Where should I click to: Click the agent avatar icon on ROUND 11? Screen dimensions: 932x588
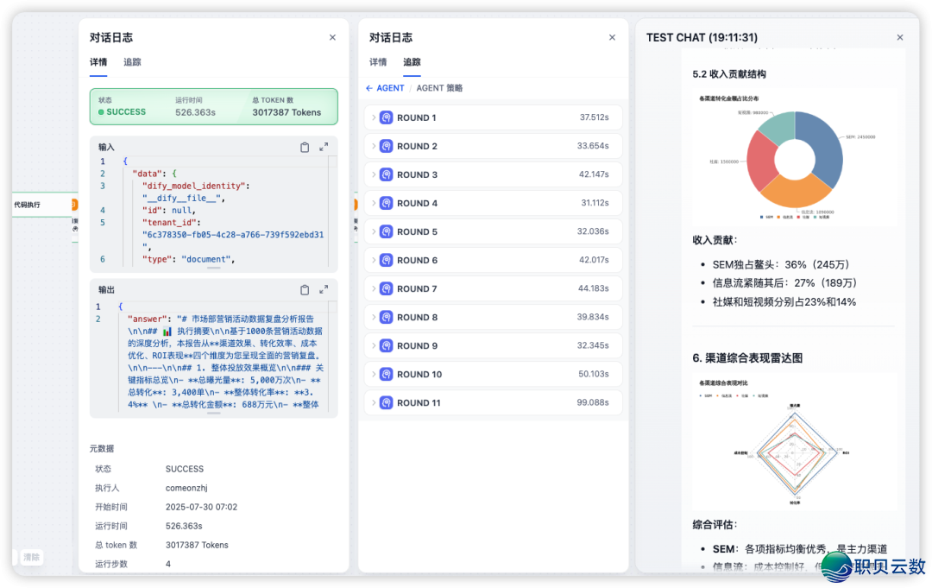point(386,402)
